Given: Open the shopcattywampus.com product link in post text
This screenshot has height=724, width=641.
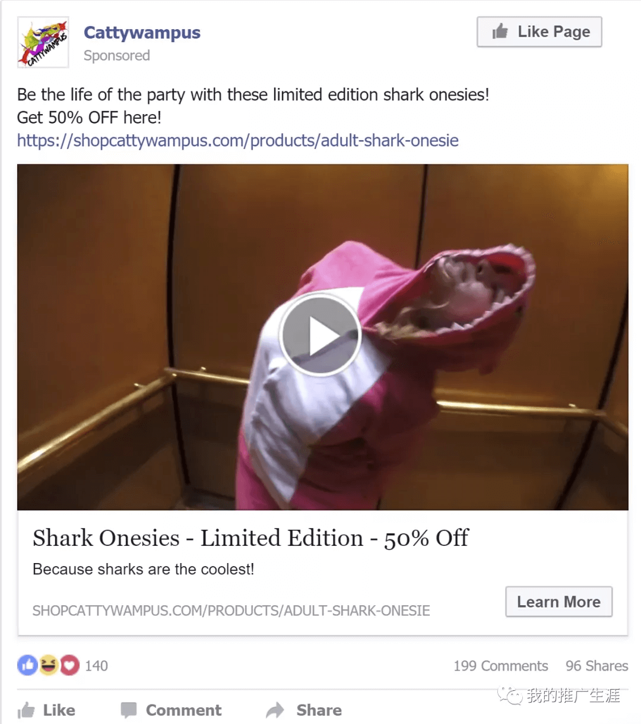Looking at the screenshot, I should [x=237, y=141].
